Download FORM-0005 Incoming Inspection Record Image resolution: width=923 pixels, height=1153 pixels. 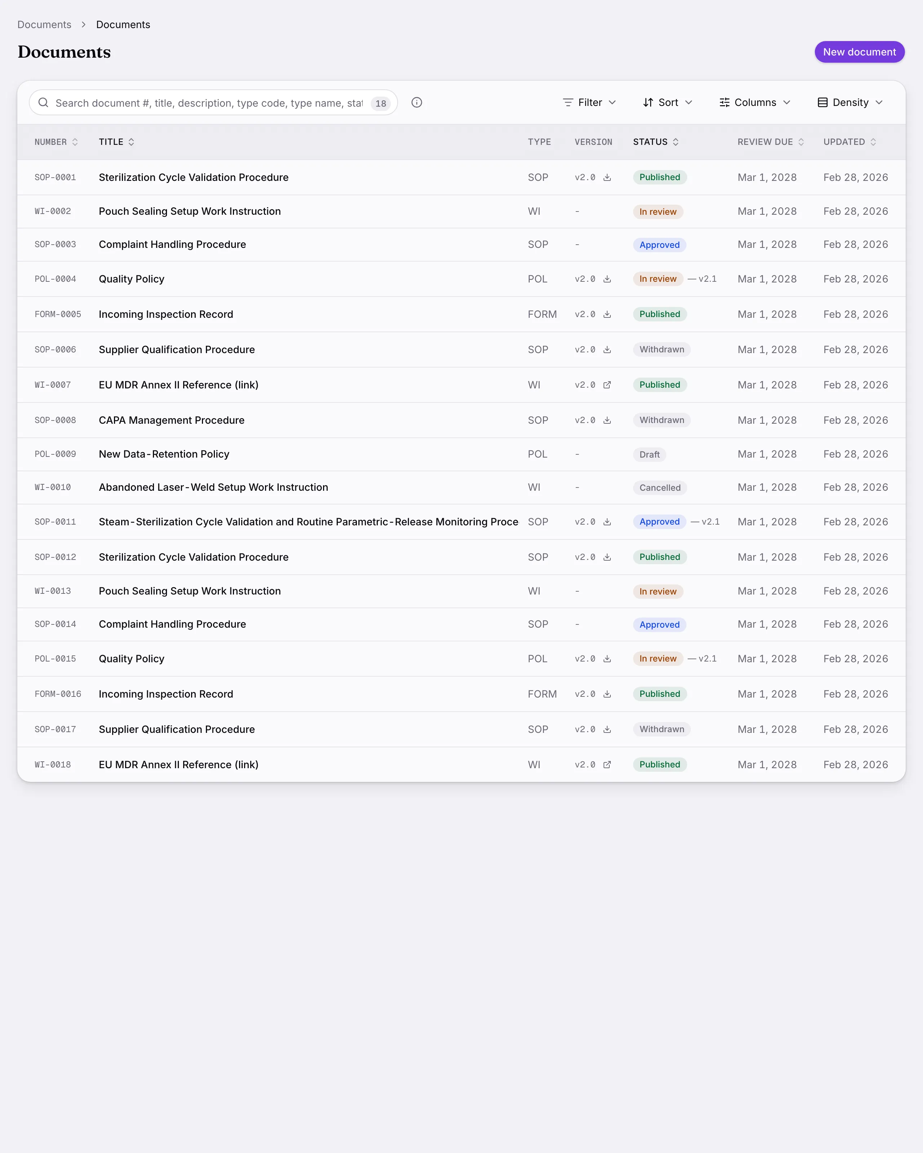click(607, 315)
